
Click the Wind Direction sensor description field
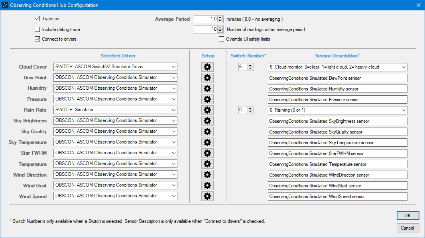pos(337,175)
